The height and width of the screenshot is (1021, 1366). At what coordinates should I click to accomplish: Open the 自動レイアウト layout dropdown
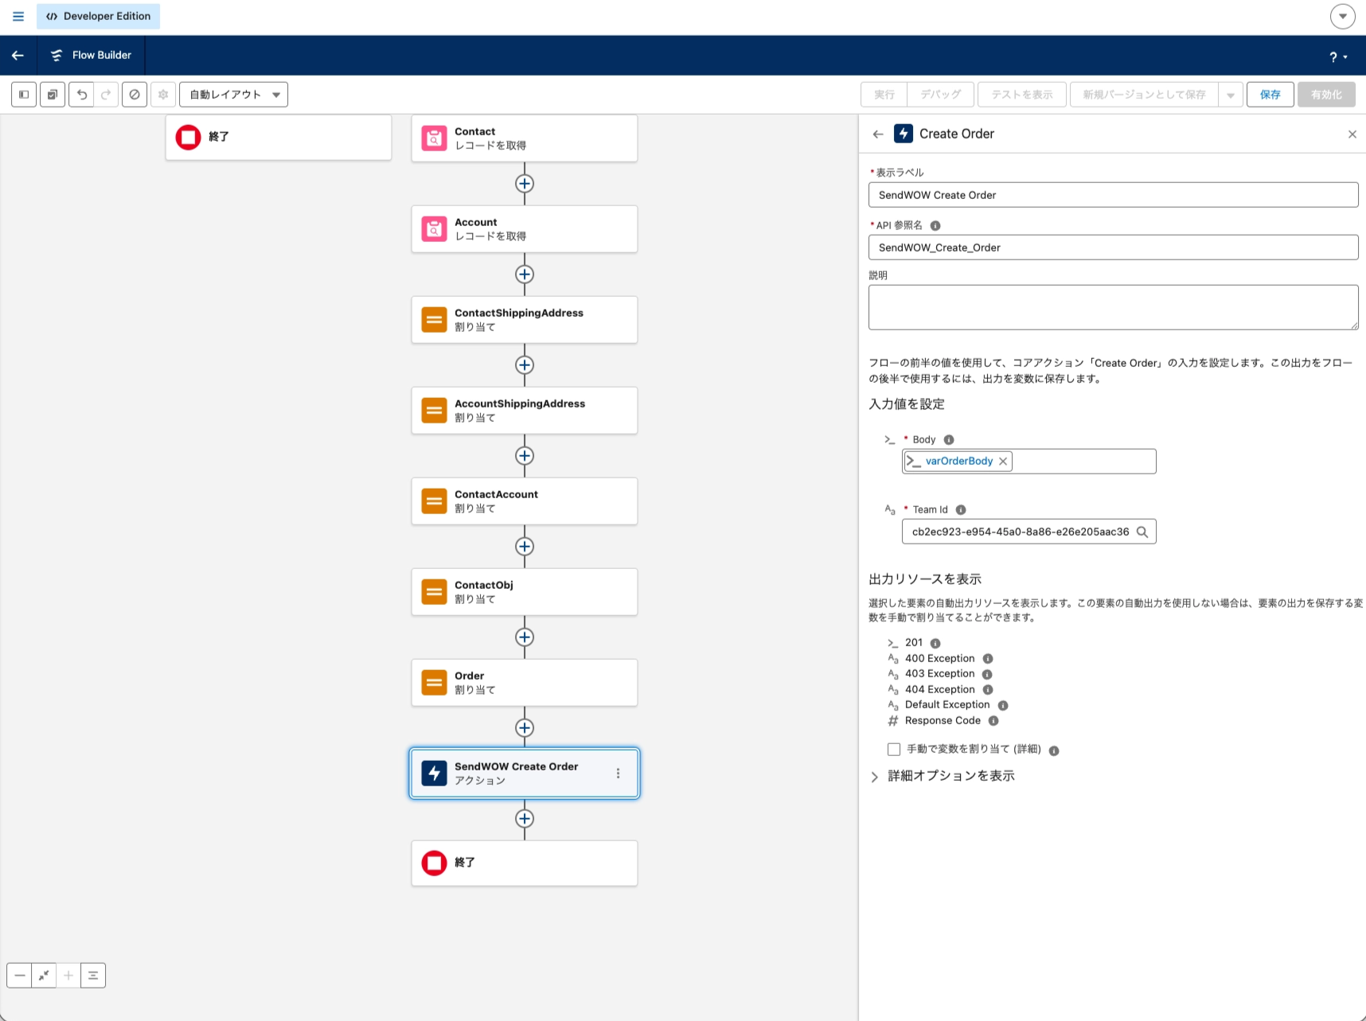click(233, 95)
